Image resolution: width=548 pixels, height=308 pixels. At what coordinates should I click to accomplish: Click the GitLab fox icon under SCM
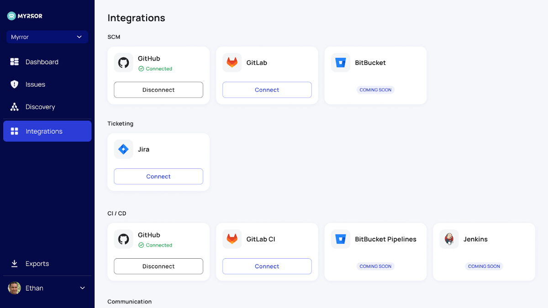pyautogui.click(x=232, y=63)
